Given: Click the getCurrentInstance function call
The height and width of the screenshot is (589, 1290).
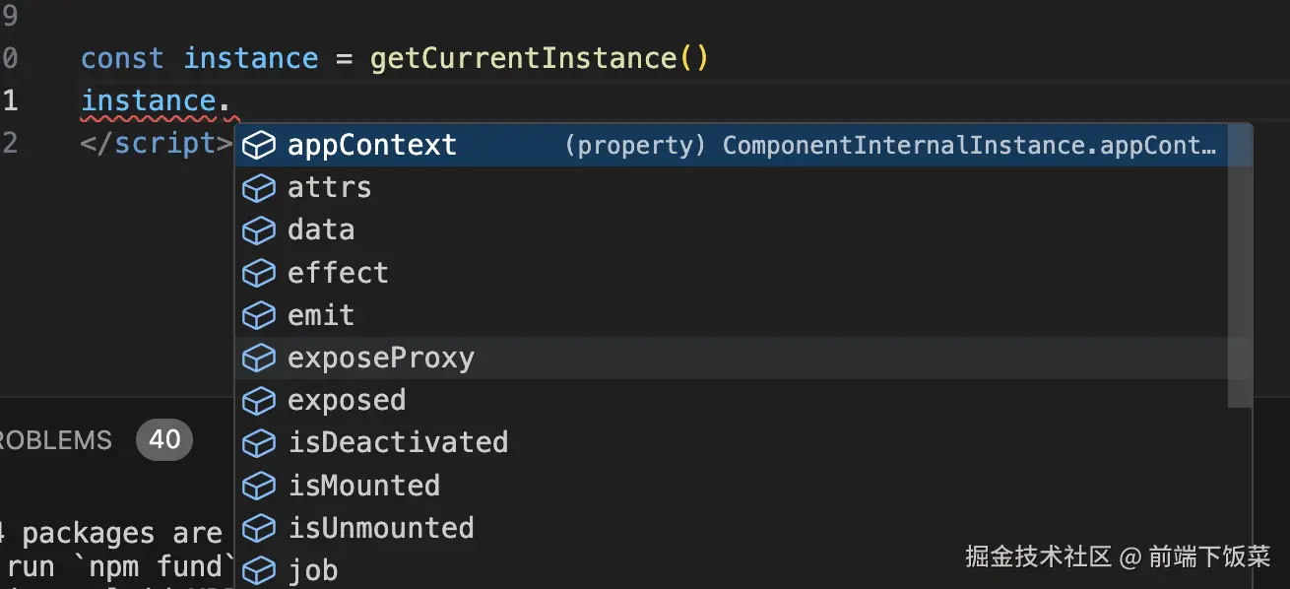Looking at the screenshot, I should pyautogui.click(x=524, y=58).
